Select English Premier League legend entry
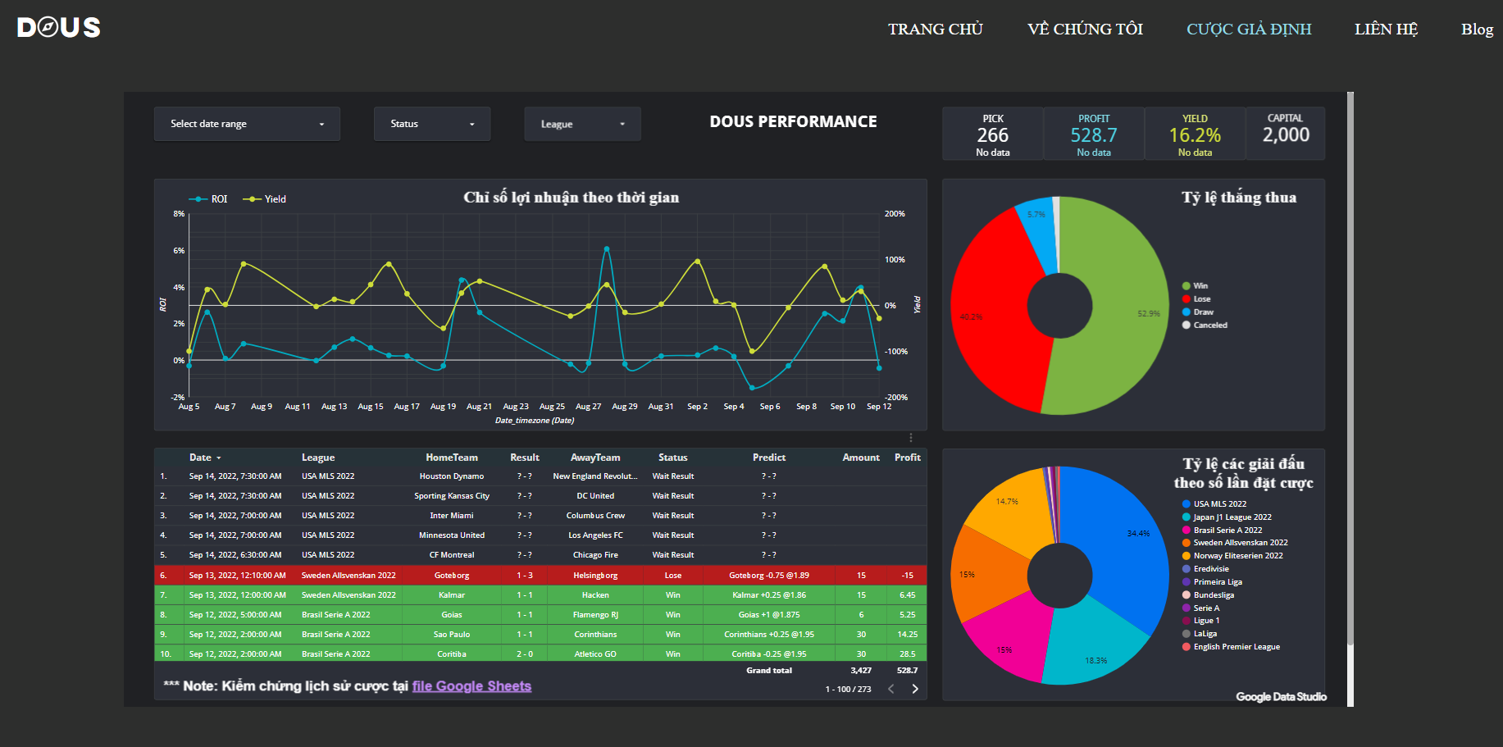Viewport: 1503px width, 747px height. pyautogui.click(x=1231, y=647)
